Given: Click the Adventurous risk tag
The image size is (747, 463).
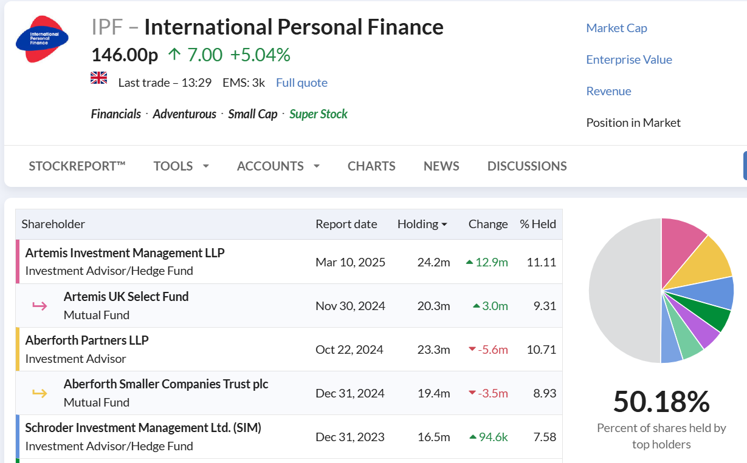Looking at the screenshot, I should point(185,114).
